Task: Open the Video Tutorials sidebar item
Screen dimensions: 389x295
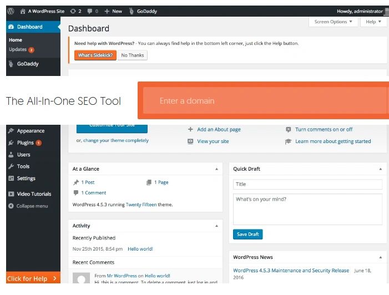Action: (x=34, y=194)
